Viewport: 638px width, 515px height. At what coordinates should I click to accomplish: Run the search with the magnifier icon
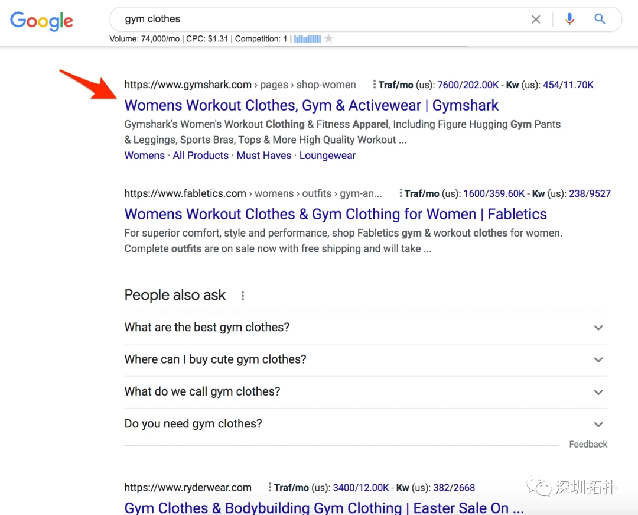pyautogui.click(x=600, y=19)
